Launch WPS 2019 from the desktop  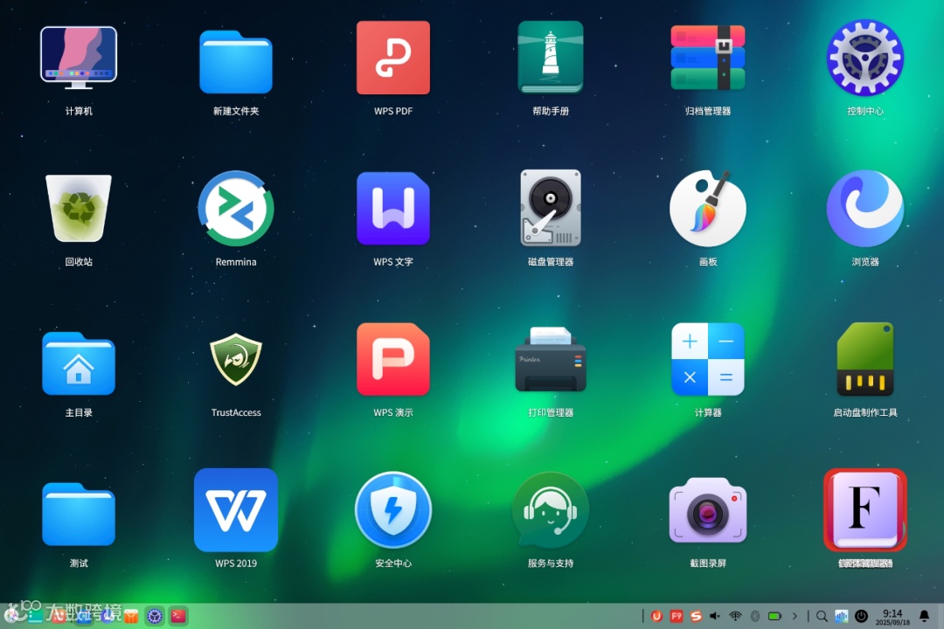(235, 510)
